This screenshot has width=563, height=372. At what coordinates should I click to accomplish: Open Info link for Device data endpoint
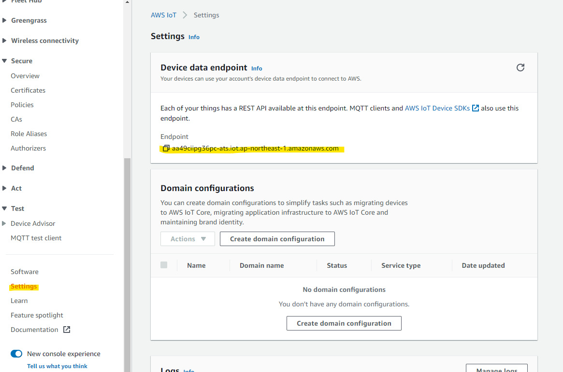pos(257,69)
